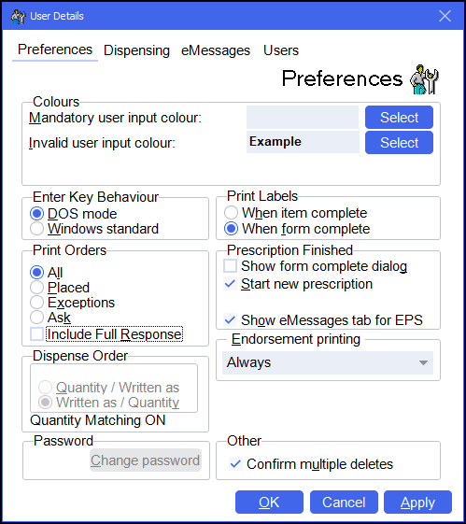Open the Endorsement printing dropdown arrow
466x524 pixels.
coord(423,363)
